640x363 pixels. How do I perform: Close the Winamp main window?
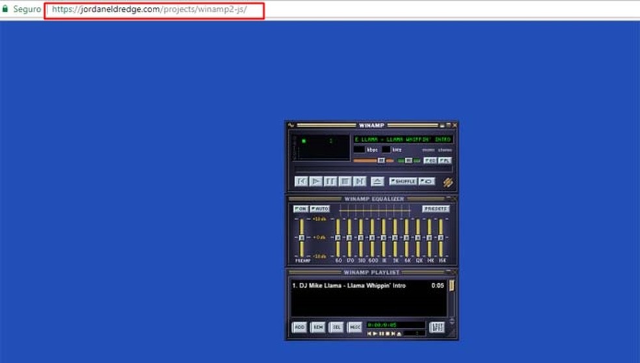coord(455,125)
